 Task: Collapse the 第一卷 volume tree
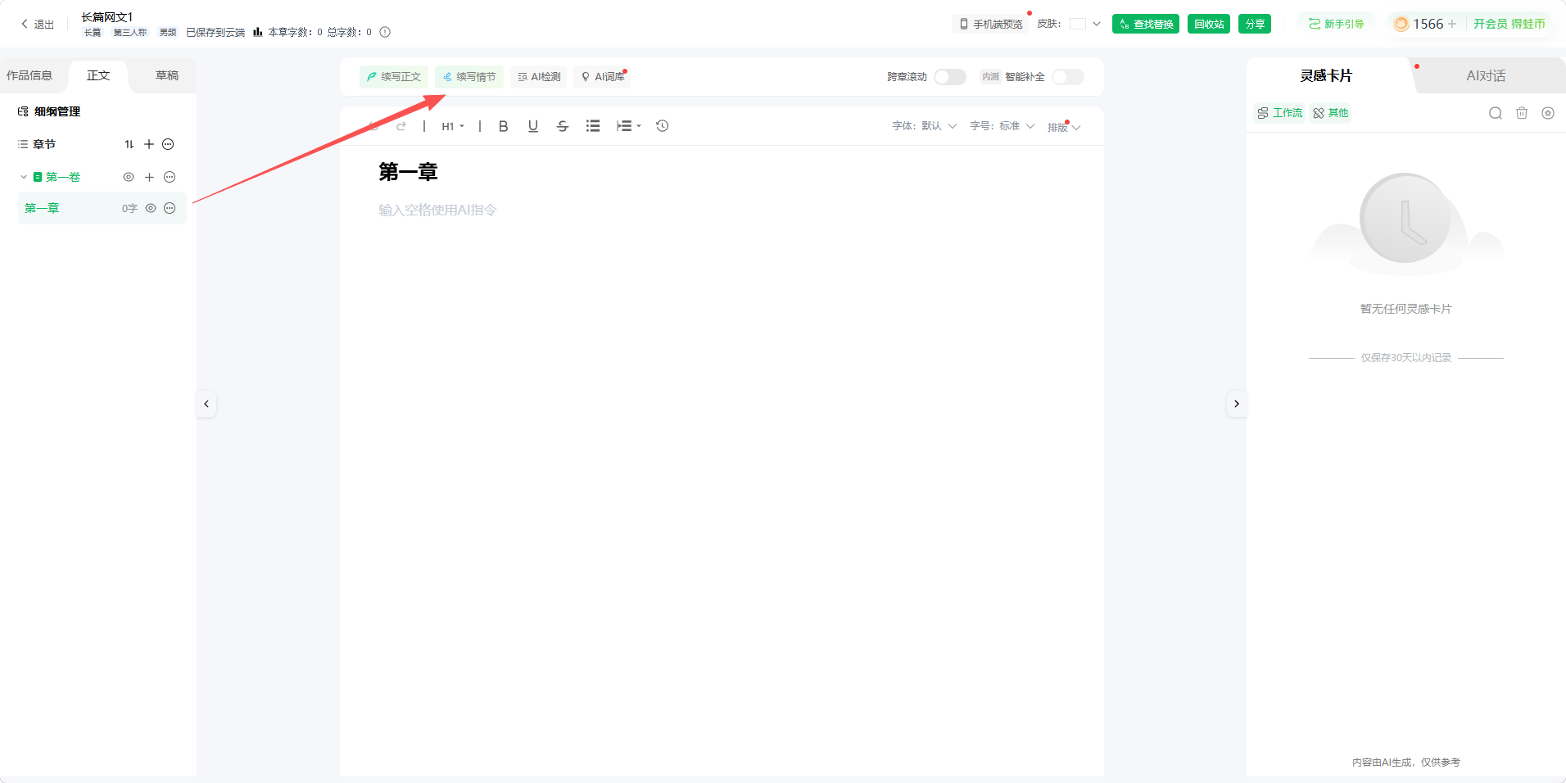coord(24,177)
